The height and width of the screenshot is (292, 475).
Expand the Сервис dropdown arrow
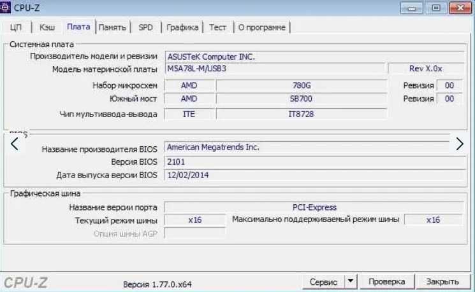point(351,281)
